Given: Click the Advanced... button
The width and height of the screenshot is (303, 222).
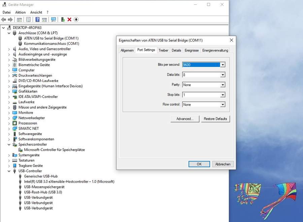Looking at the screenshot, I should pos(185,119).
